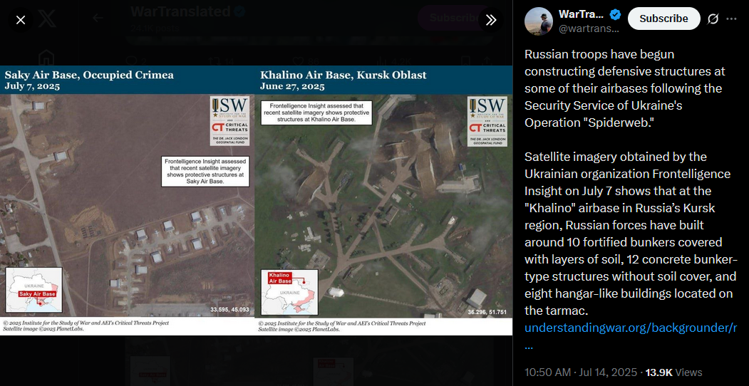The height and width of the screenshot is (386, 749).
Task: Click the ISW logo on the Saky image
Action: [229, 121]
